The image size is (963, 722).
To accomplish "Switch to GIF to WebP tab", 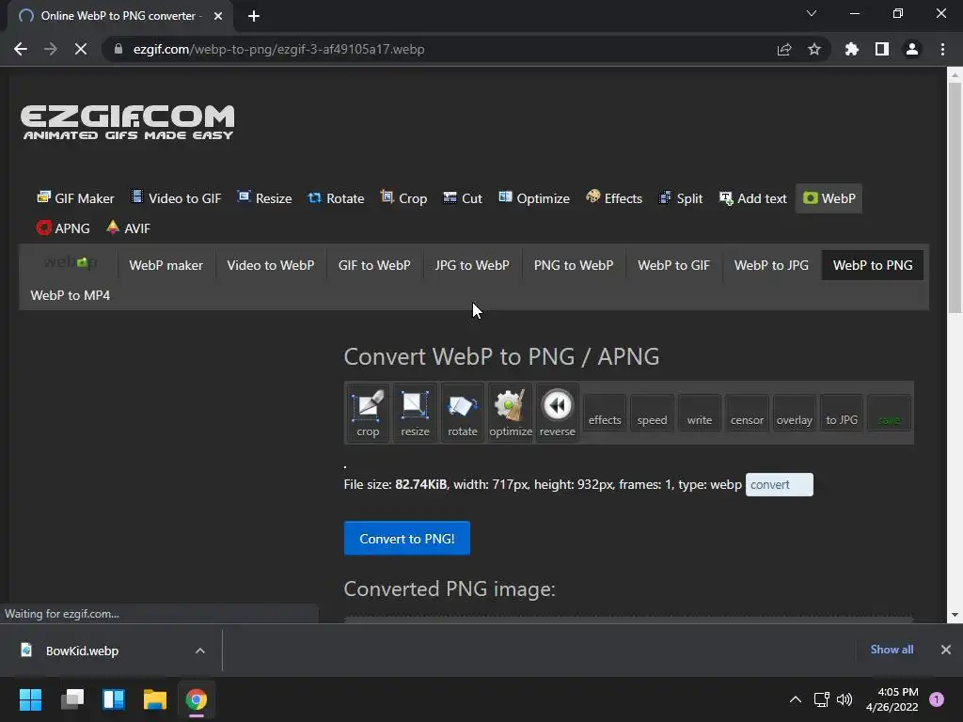I will point(374,265).
